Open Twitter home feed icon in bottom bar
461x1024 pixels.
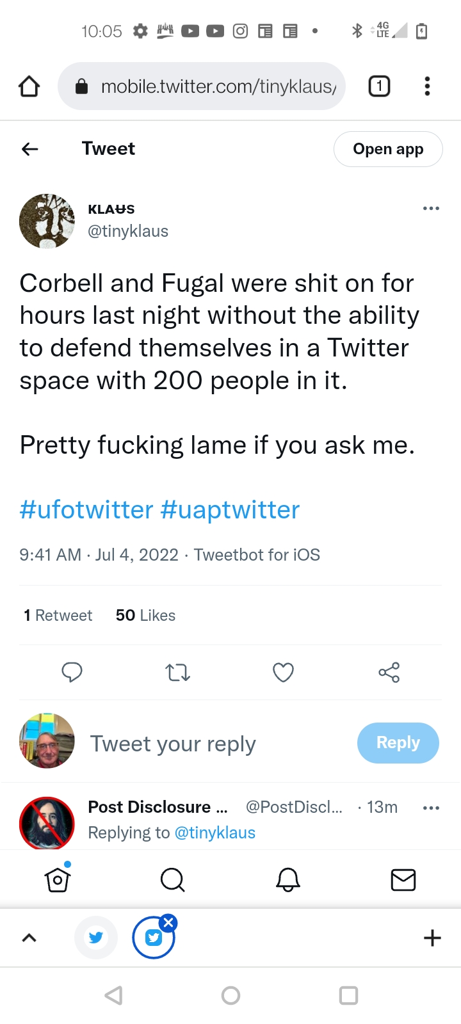(x=58, y=879)
